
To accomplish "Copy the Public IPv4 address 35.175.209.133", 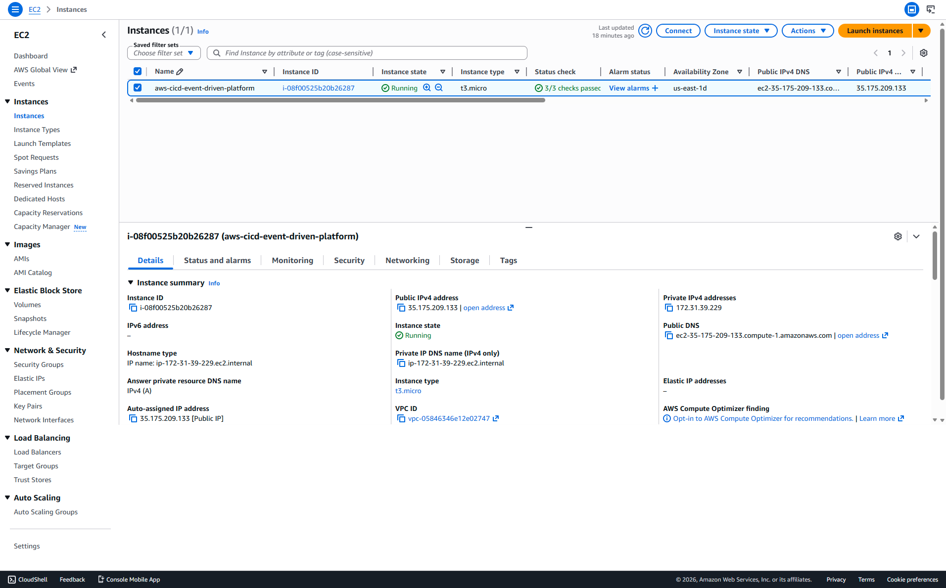I will click(401, 308).
